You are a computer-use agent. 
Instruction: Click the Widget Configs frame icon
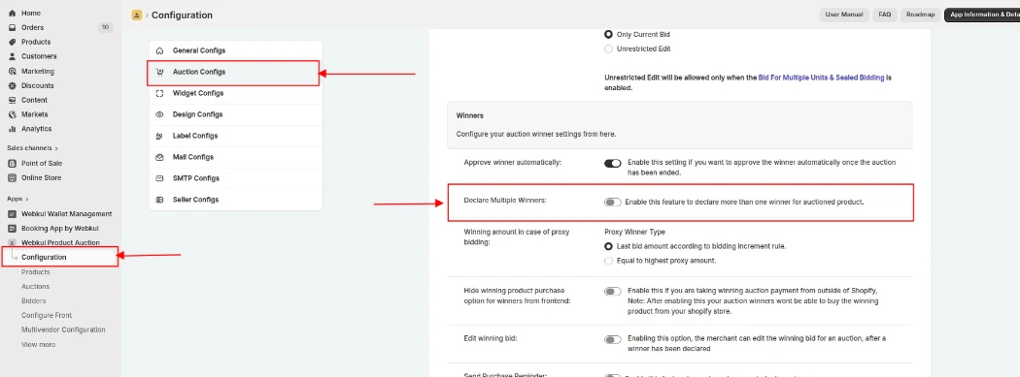pyautogui.click(x=160, y=93)
